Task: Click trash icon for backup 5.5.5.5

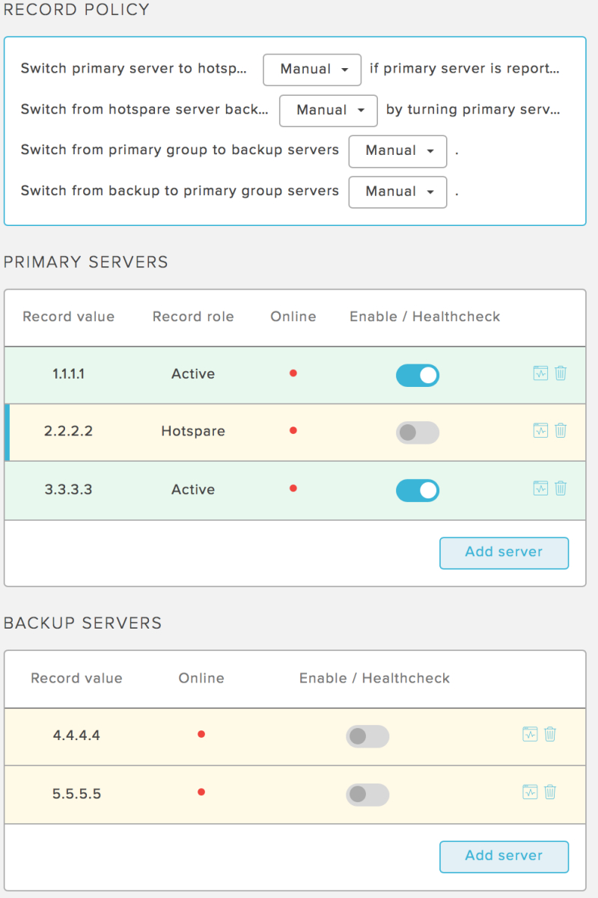Action: tap(550, 792)
